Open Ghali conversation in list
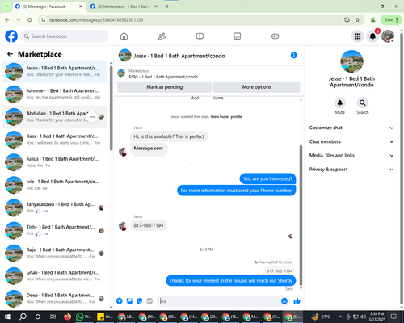 coord(54,276)
